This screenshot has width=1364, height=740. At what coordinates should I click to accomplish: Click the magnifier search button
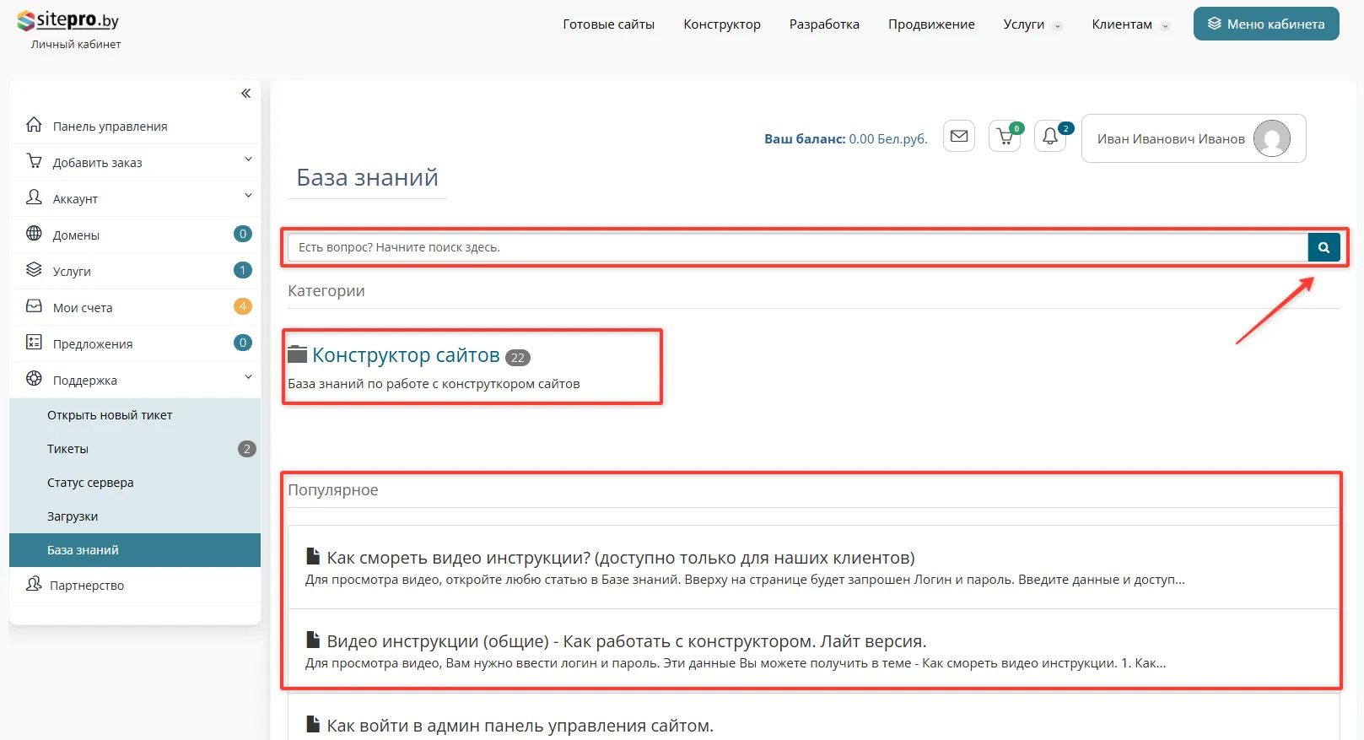pyautogui.click(x=1324, y=247)
